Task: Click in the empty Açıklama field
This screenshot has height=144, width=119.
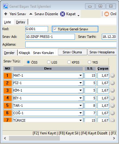Action: (x=71, y=44)
